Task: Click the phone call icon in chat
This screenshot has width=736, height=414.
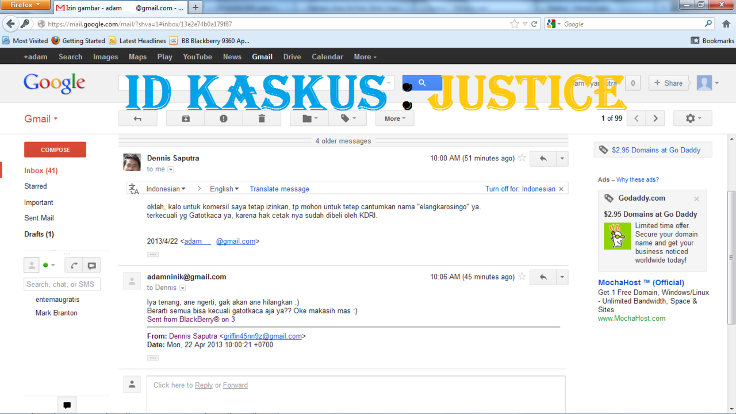Action: tap(74, 265)
